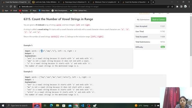The image size is (192, 108).
Task: Switch to Count the Number of Beautiful tab
Action: pyautogui.click(x=135, y=2)
